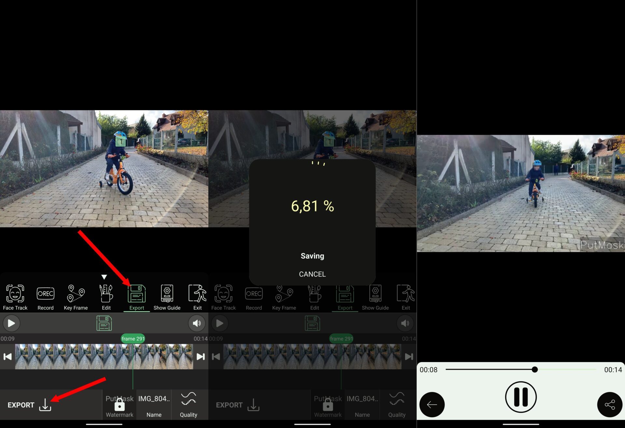The width and height of the screenshot is (625, 428).
Task: Play the video in left editor
Action: pos(11,323)
